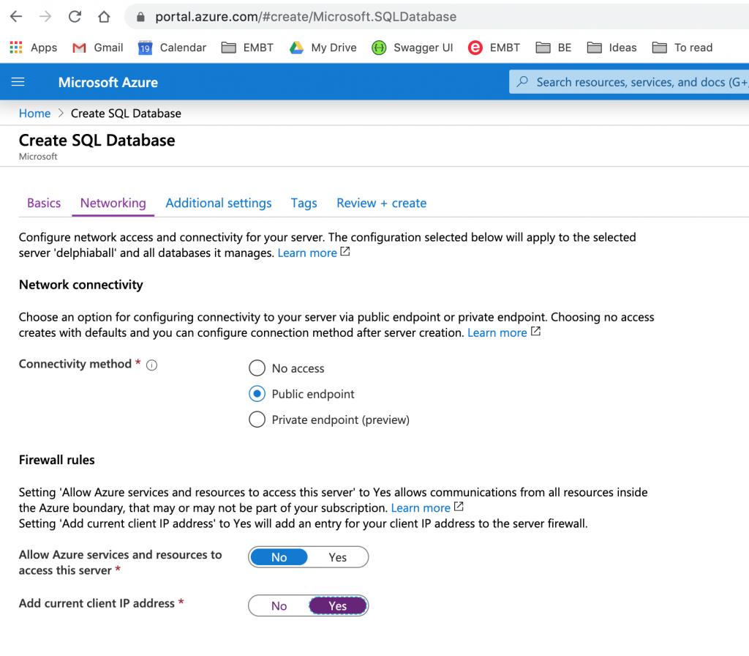
Task: Reload the Azure portal page
Action: pyautogui.click(x=75, y=17)
